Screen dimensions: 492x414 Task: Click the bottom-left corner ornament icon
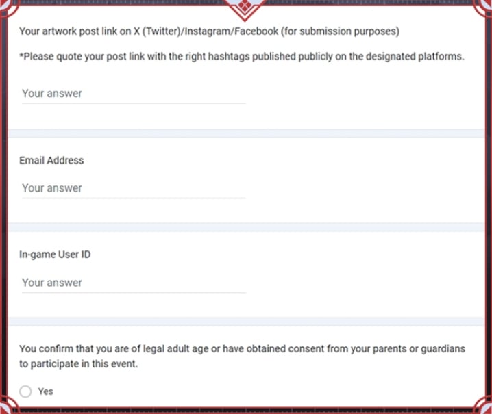coord(6,407)
